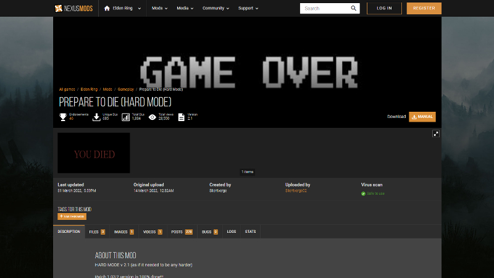494x278 pixels.
Task: Open the Mods dropdown menu
Action: tap(159, 8)
